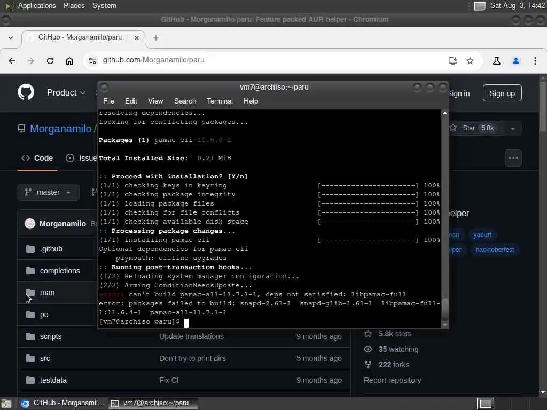Screen dimensions: 547x410
Task: Expand the Product navigation dropdown
Action: point(66,93)
